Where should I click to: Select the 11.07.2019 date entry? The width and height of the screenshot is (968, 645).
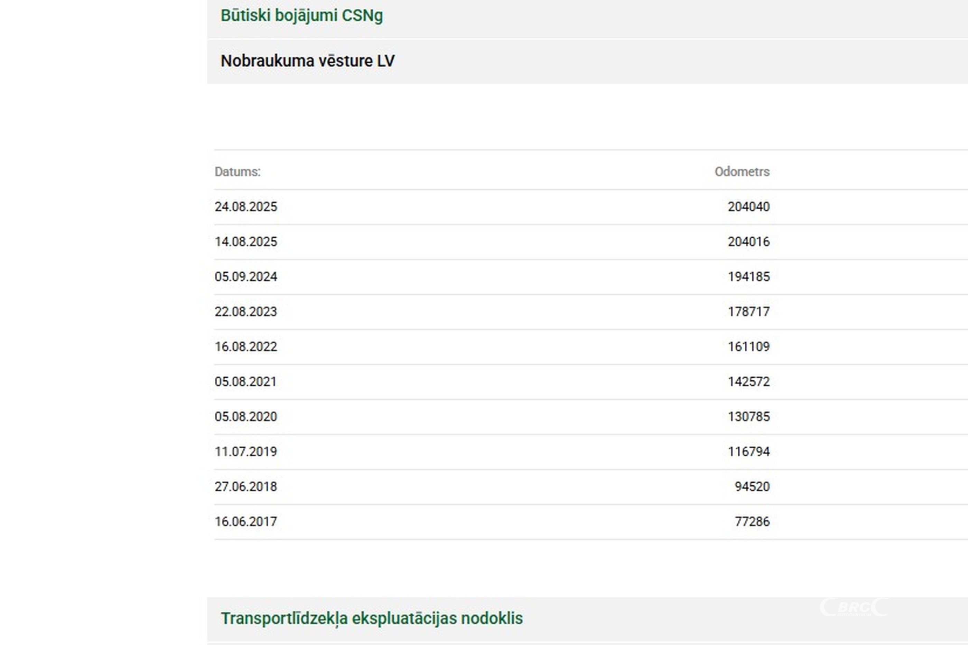(x=246, y=451)
